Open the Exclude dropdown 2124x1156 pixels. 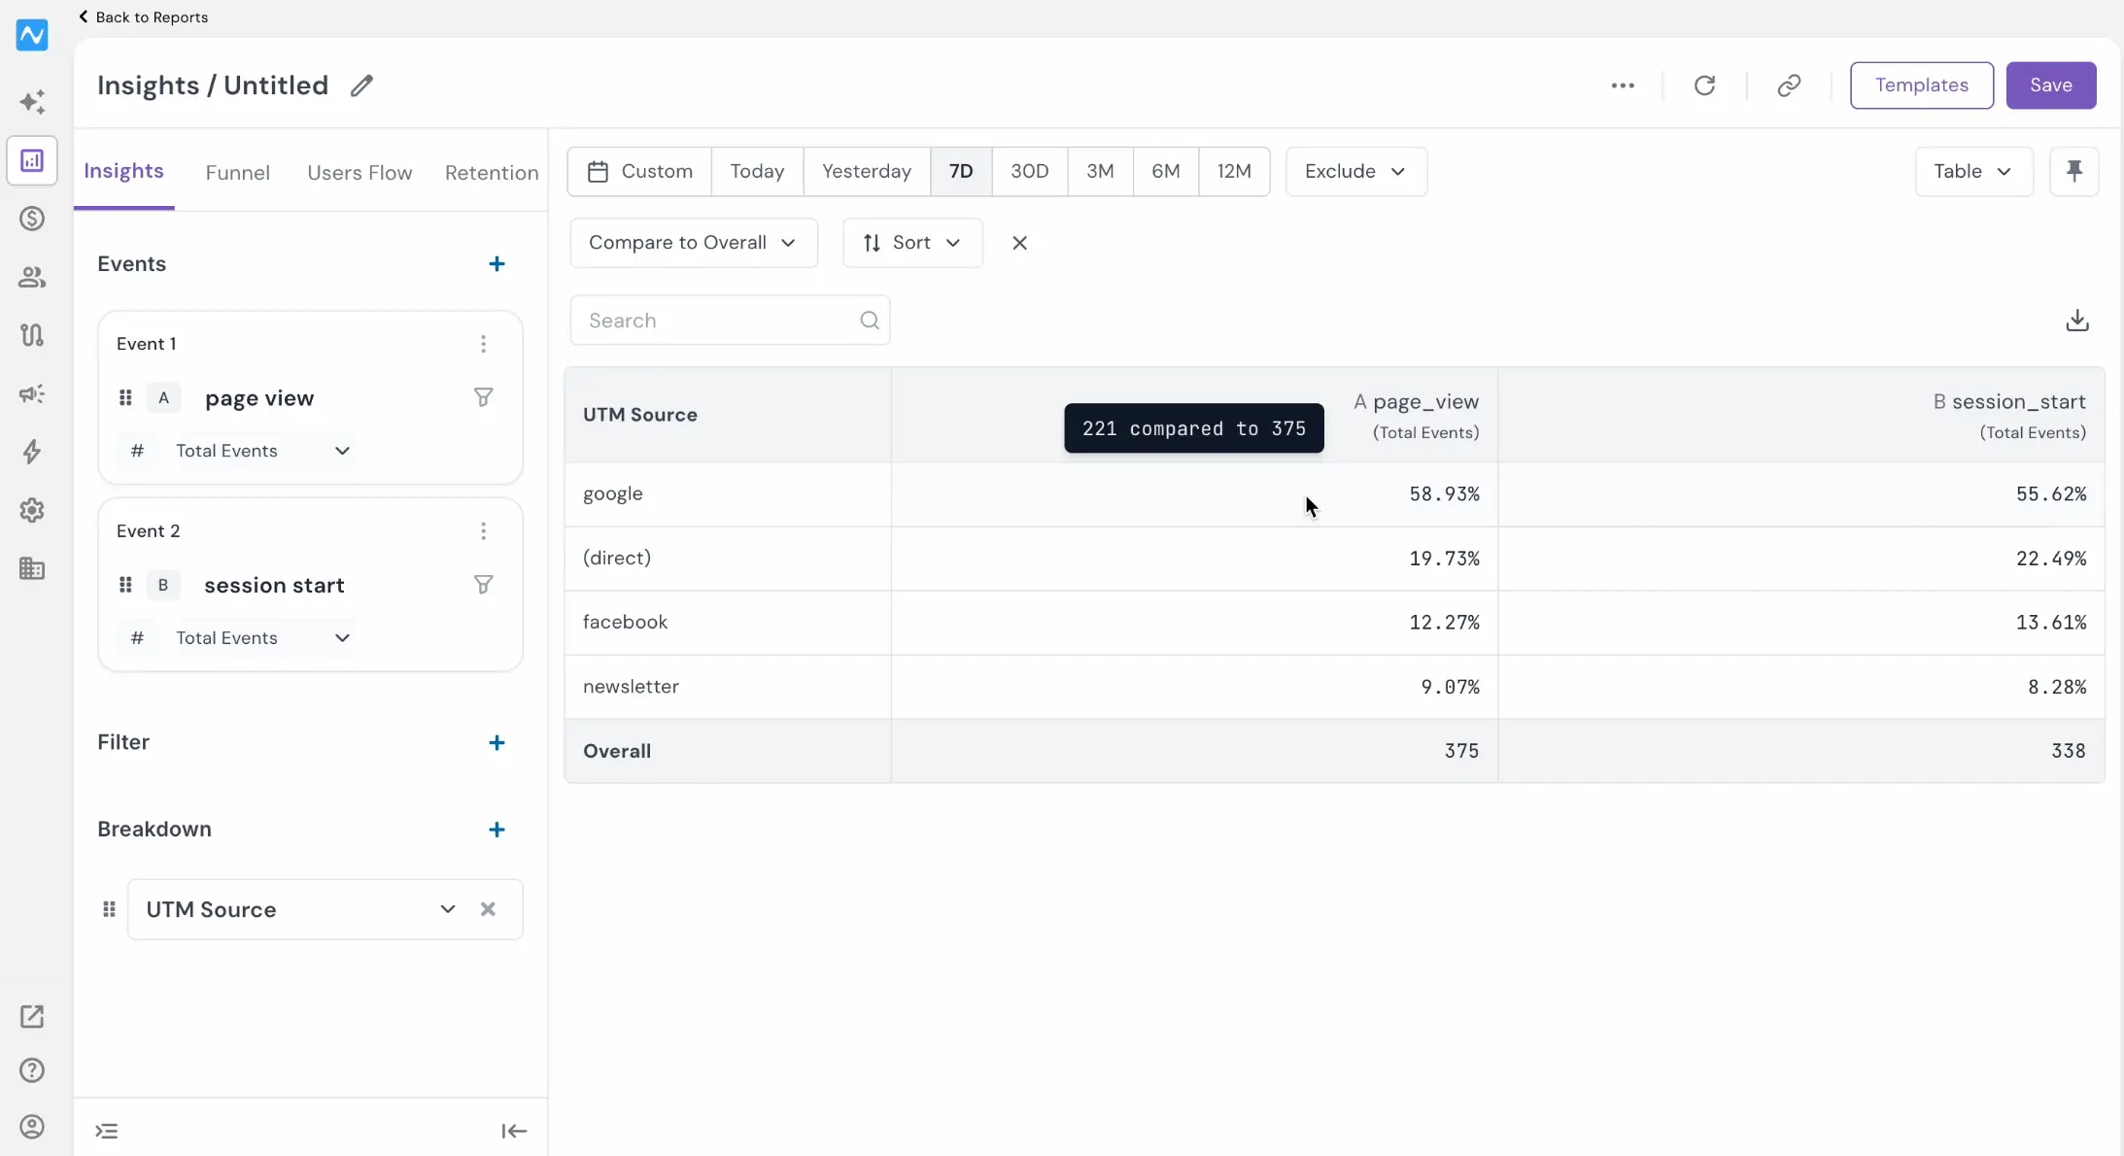[1355, 172]
